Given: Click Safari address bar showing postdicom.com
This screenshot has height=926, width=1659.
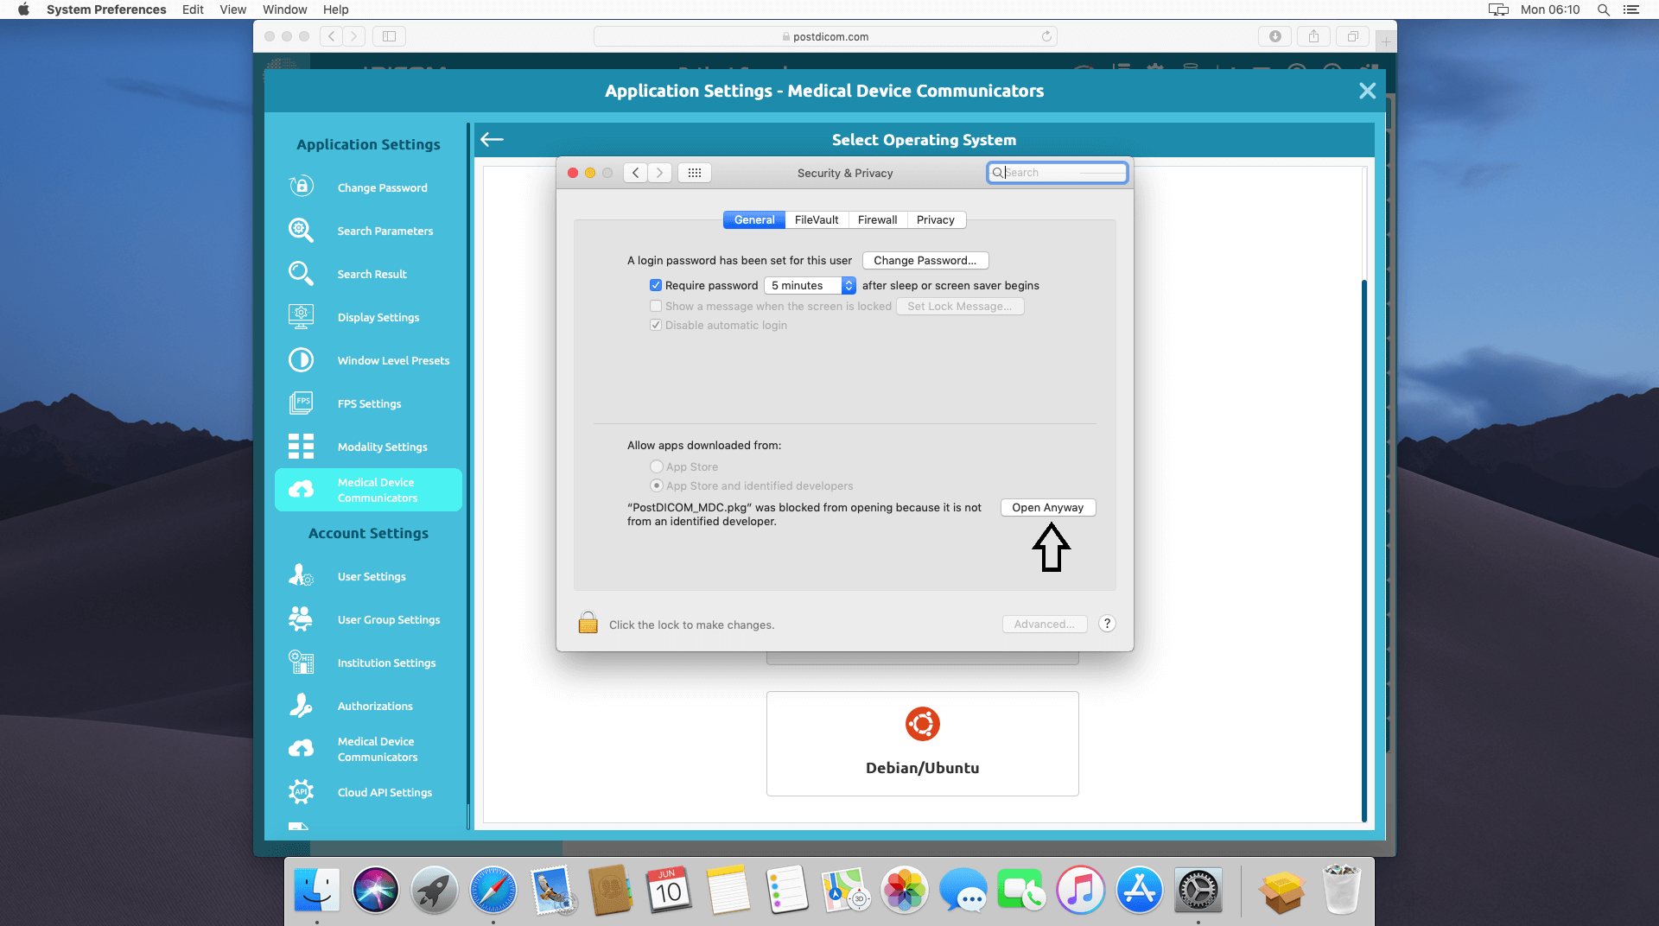Looking at the screenshot, I should point(825,36).
